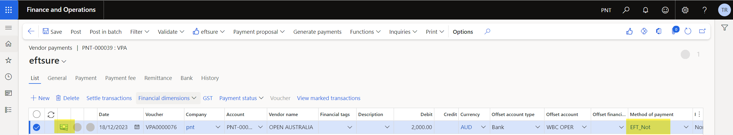The width and height of the screenshot is (733, 135).
Task: Open Offset account type dropdown
Action: (538, 127)
